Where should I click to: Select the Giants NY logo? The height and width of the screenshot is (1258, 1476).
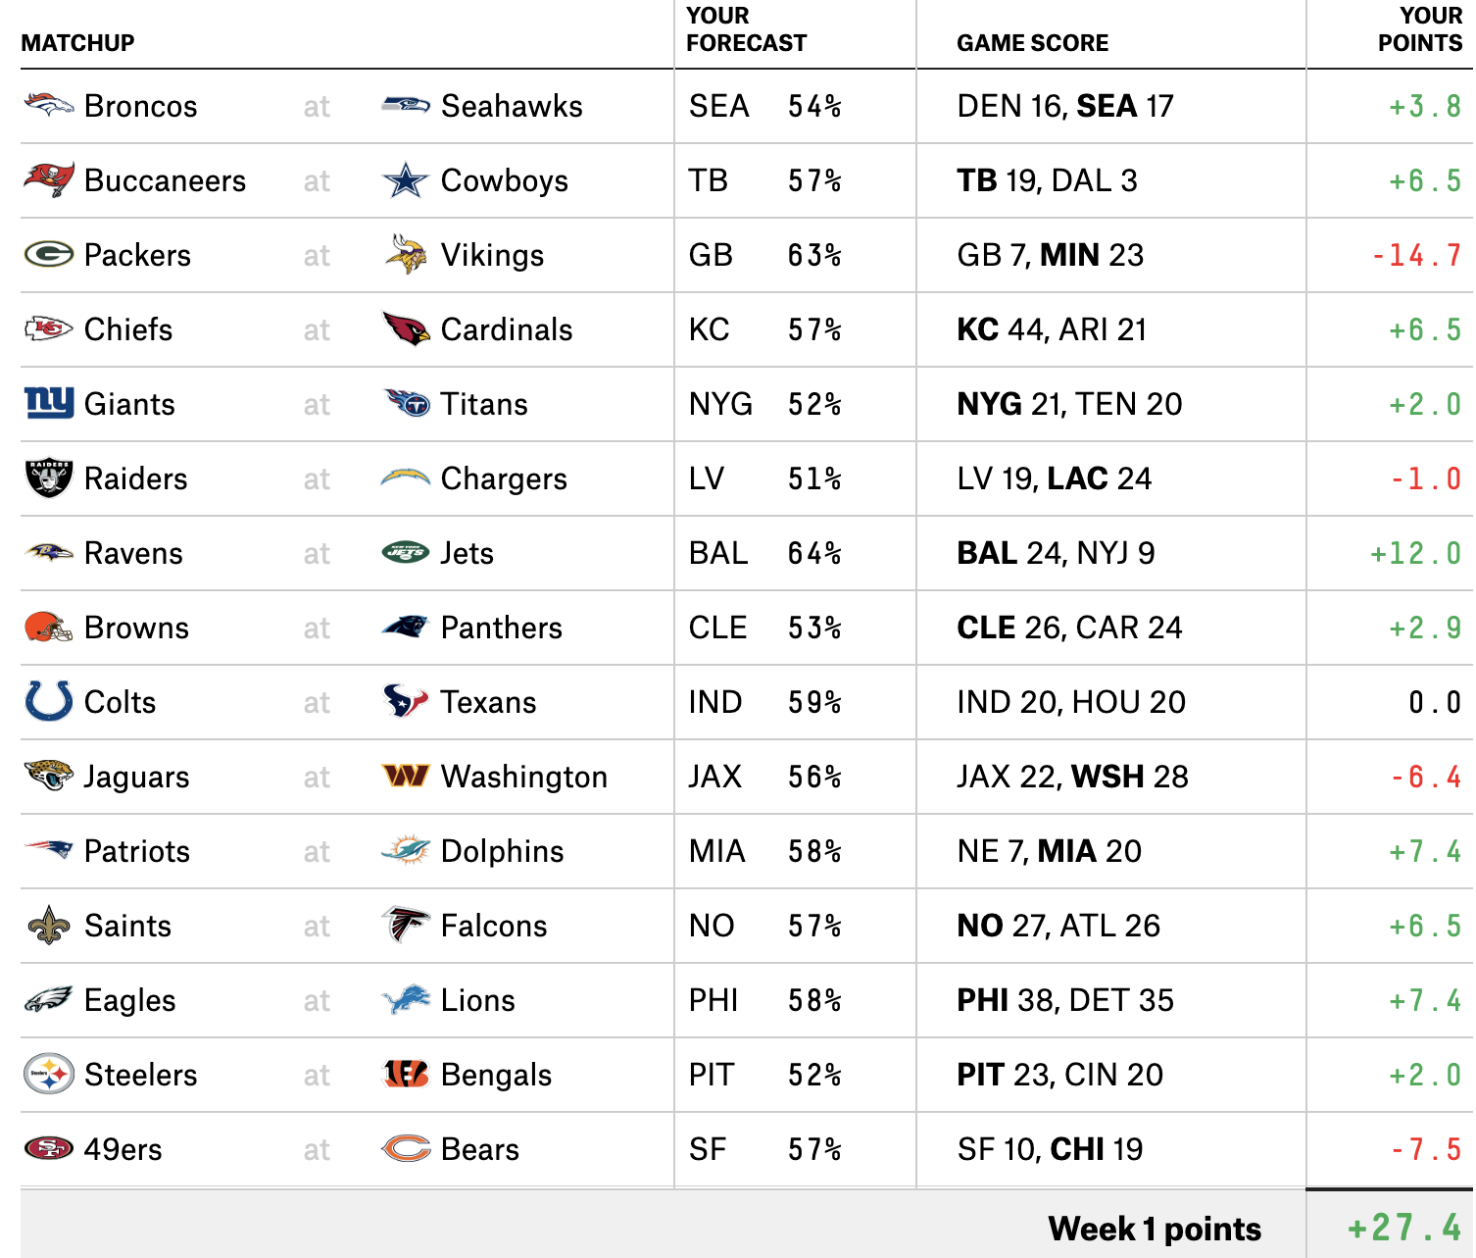[x=49, y=402]
